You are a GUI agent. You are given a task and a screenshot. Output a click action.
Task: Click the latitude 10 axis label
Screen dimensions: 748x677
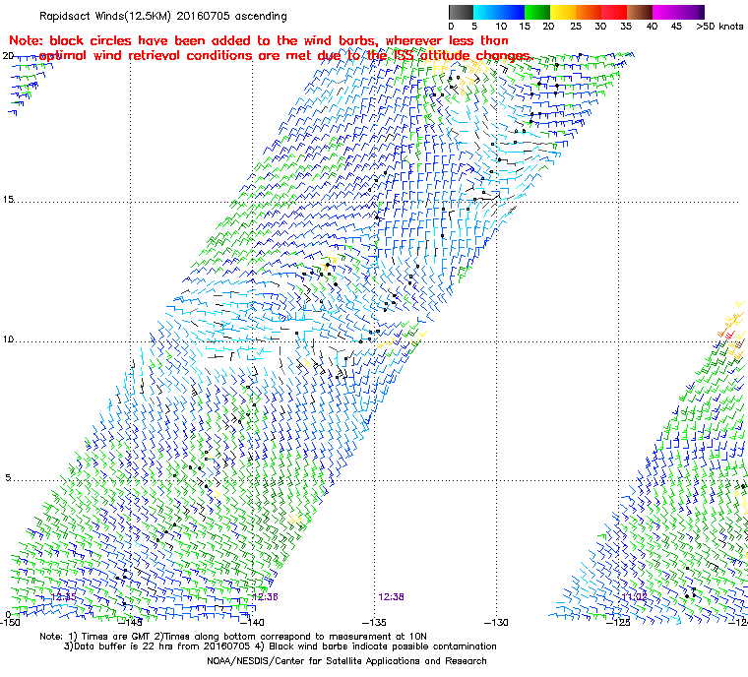click(x=8, y=339)
